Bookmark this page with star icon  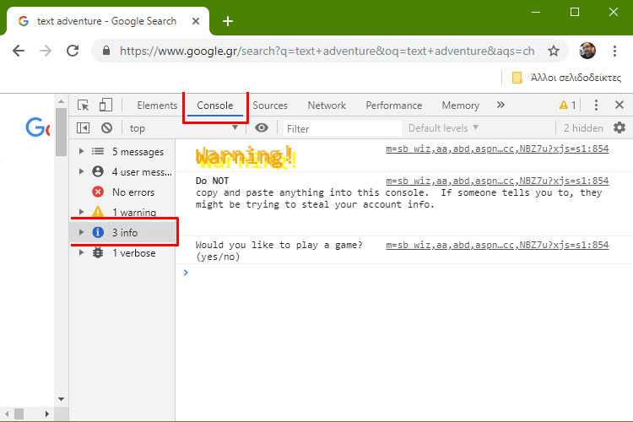tap(554, 51)
